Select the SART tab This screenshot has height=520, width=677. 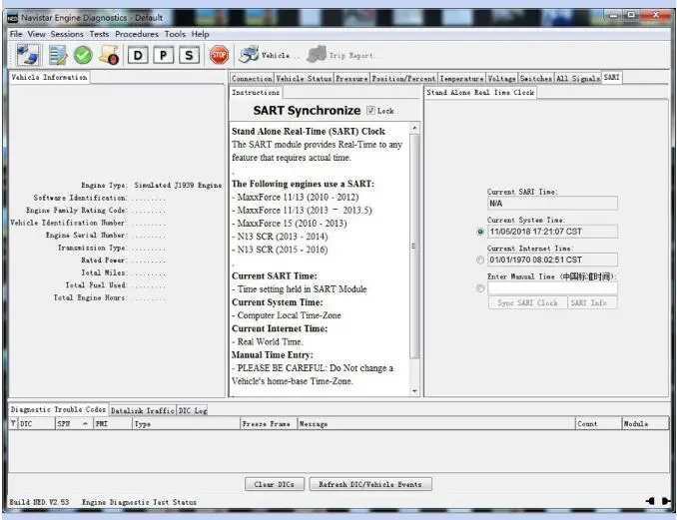point(611,77)
